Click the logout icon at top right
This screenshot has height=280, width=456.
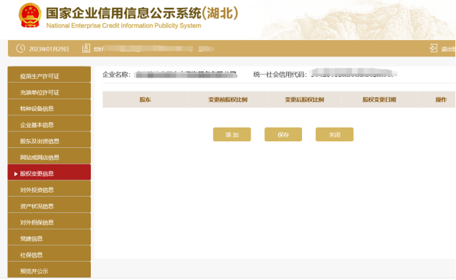click(x=433, y=49)
